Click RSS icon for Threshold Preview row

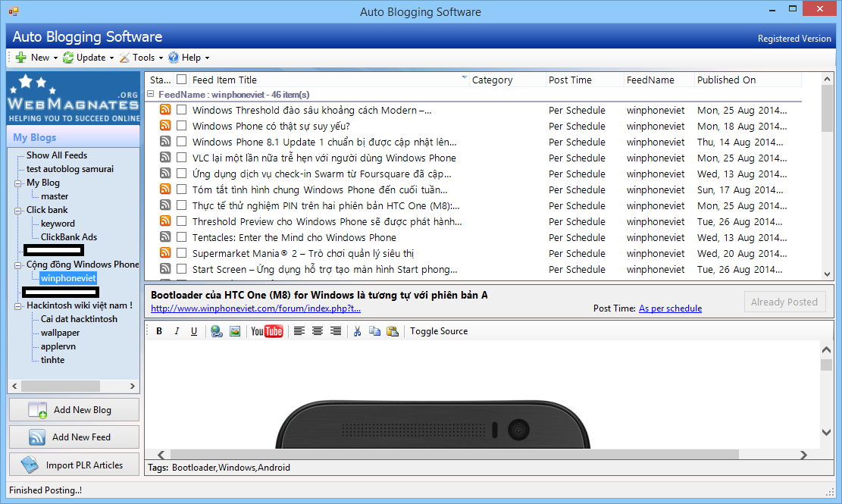pos(165,221)
